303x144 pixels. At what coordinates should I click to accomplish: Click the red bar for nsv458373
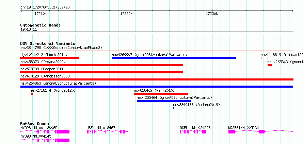pyautogui.click(x=101, y=65)
